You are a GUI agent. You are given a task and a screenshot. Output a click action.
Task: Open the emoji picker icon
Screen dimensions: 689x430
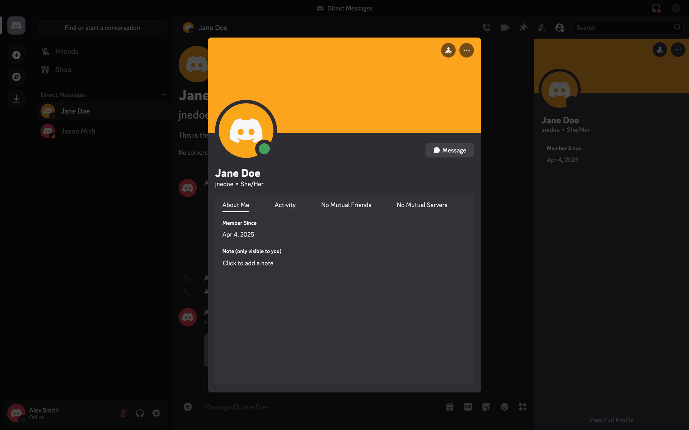tap(504, 407)
